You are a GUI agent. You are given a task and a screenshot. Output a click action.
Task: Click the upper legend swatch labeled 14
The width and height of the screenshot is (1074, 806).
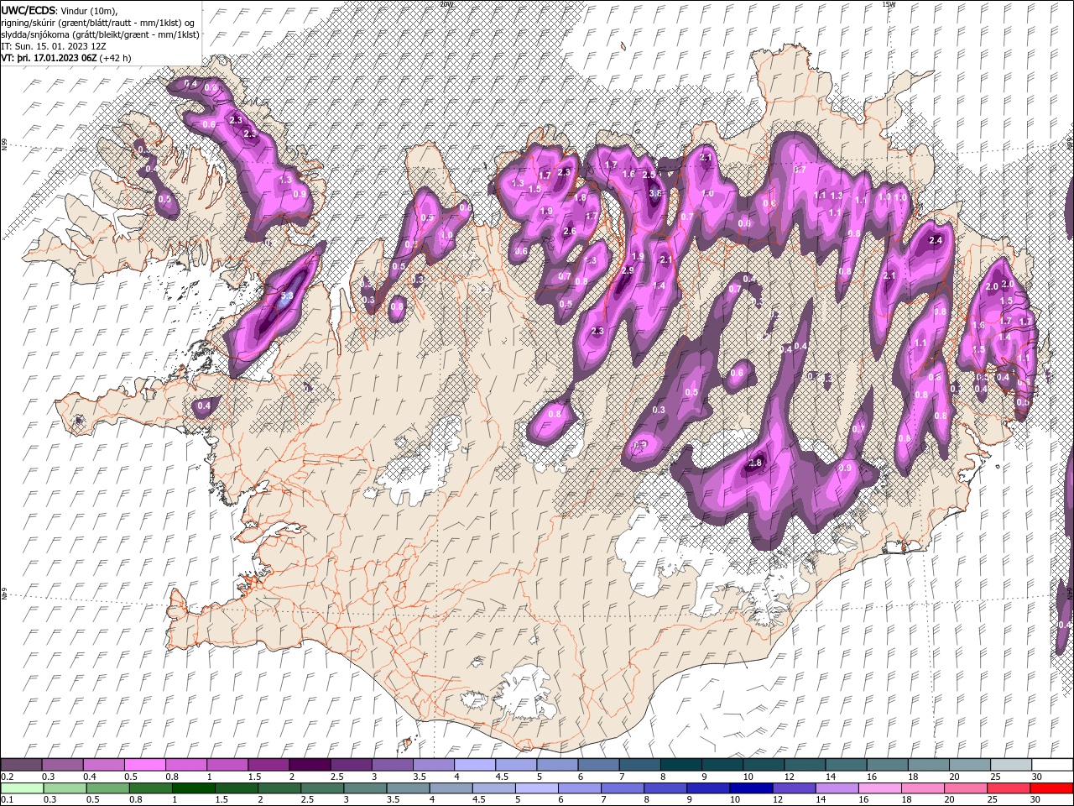(x=845, y=765)
